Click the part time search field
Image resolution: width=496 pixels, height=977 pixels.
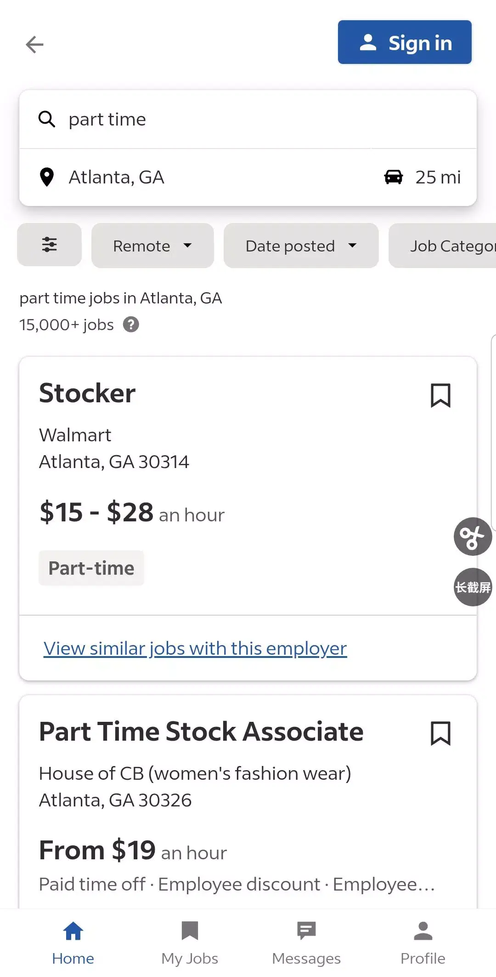tap(257, 120)
